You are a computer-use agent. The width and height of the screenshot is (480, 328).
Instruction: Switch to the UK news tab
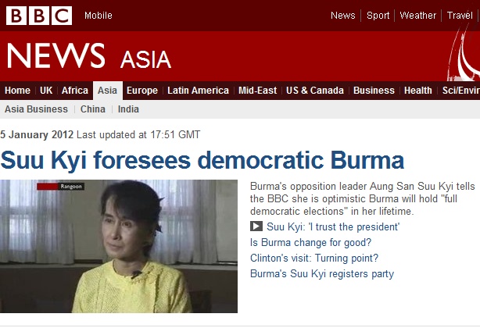(46, 91)
